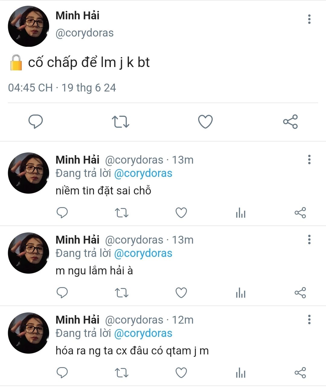Open more options on main tweet

pyautogui.click(x=309, y=19)
